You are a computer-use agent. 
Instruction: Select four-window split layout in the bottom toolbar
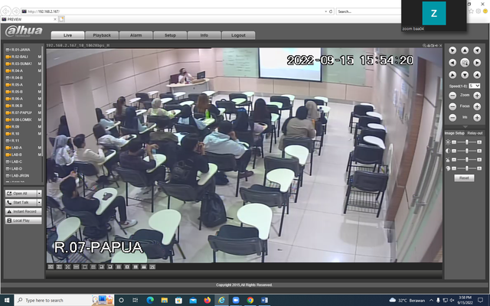click(93, 267)
